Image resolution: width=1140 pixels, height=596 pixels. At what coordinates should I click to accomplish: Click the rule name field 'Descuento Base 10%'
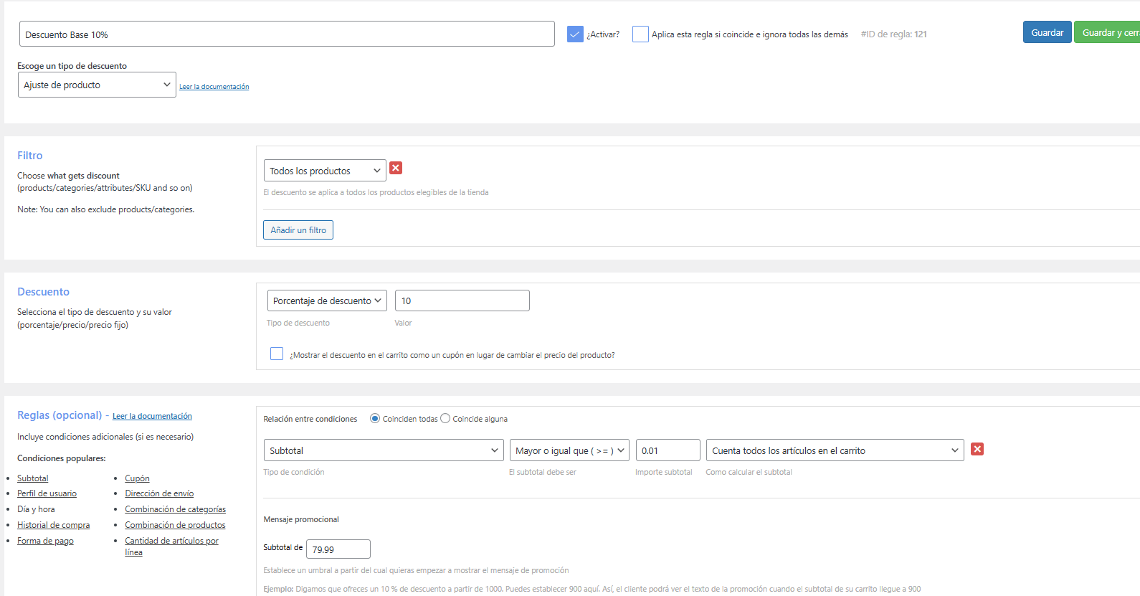click(287, 34)
